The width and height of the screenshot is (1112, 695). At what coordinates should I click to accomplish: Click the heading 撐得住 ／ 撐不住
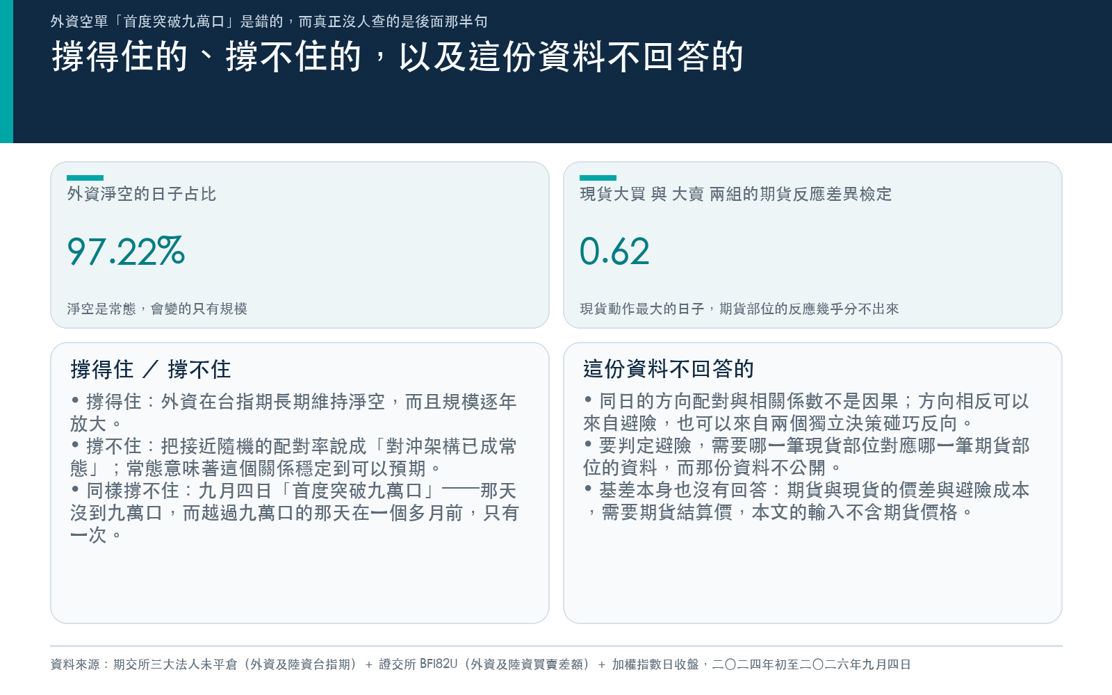click(151, 369)
